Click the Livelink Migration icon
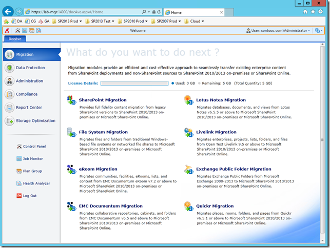Image resolution: width=330 pixels, height=248 pixels. (188, 132)
